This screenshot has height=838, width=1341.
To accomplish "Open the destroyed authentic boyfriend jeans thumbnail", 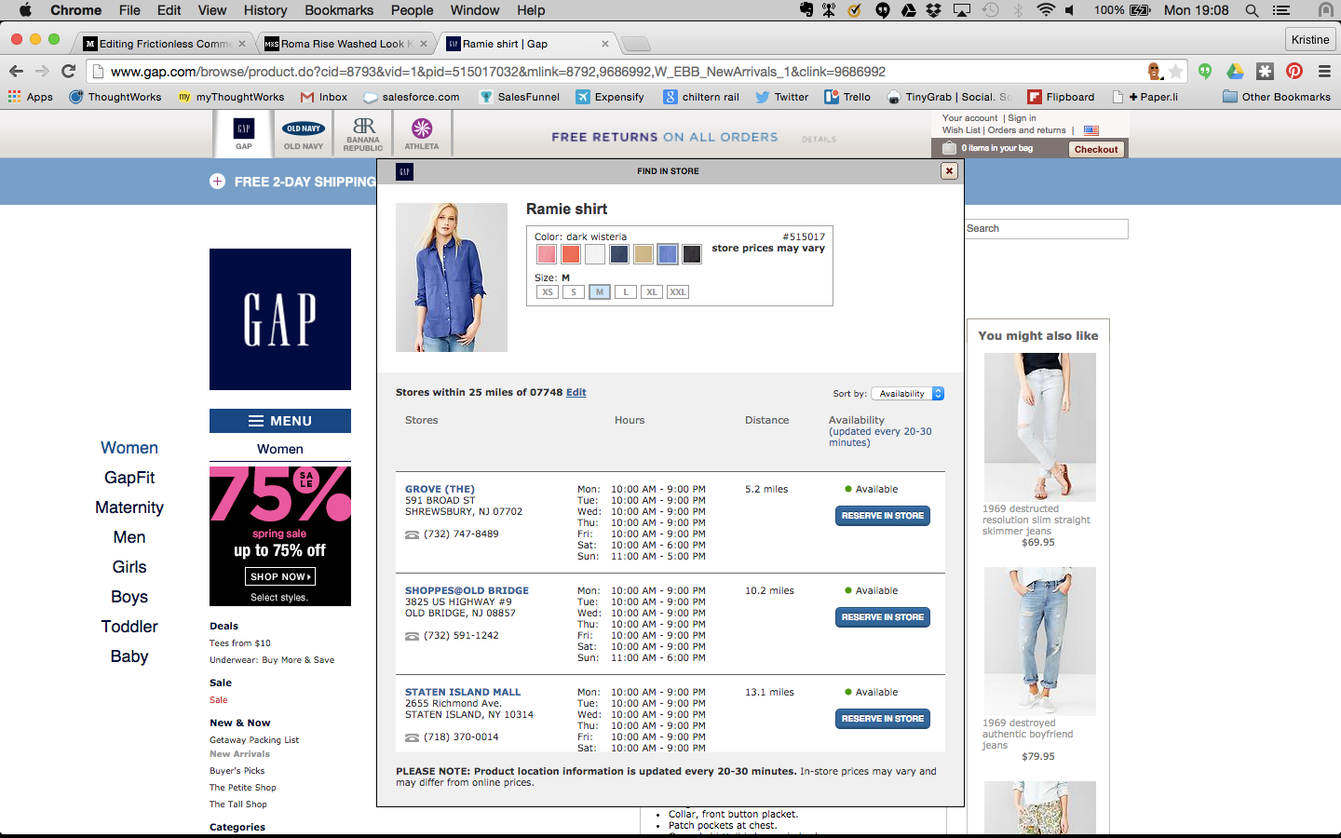I will pos(1040,642).
